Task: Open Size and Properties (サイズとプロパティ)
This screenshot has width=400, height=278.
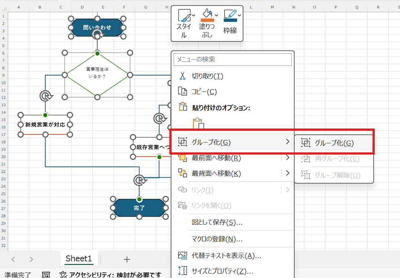Action: (222, 271)
